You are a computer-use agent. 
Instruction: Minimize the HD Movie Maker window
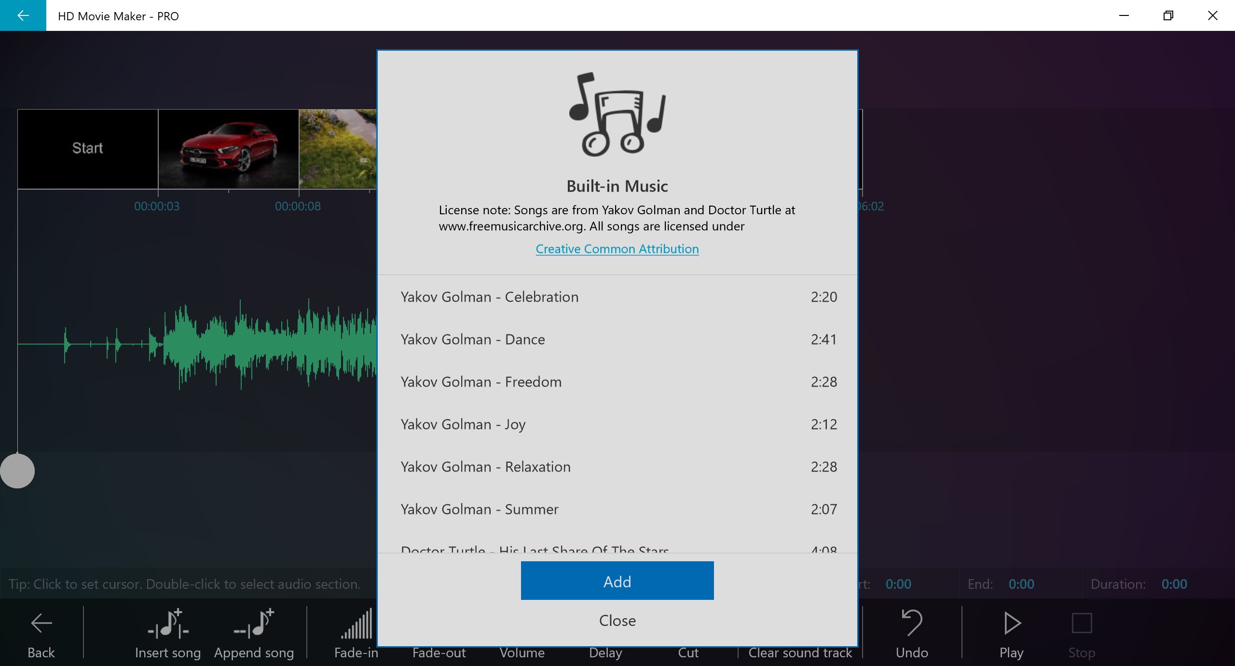point(1124,15)
